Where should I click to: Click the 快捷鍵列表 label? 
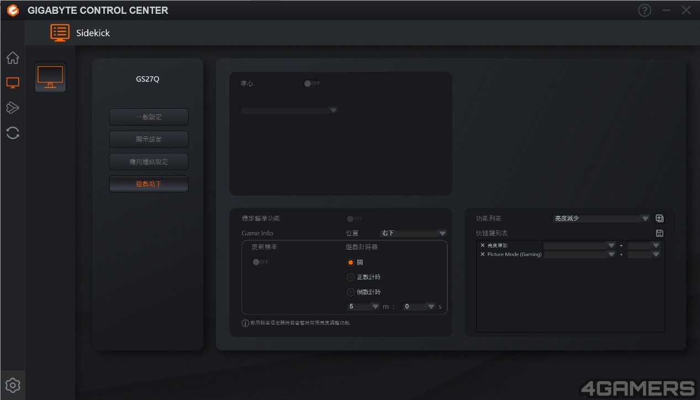point(492,233)
